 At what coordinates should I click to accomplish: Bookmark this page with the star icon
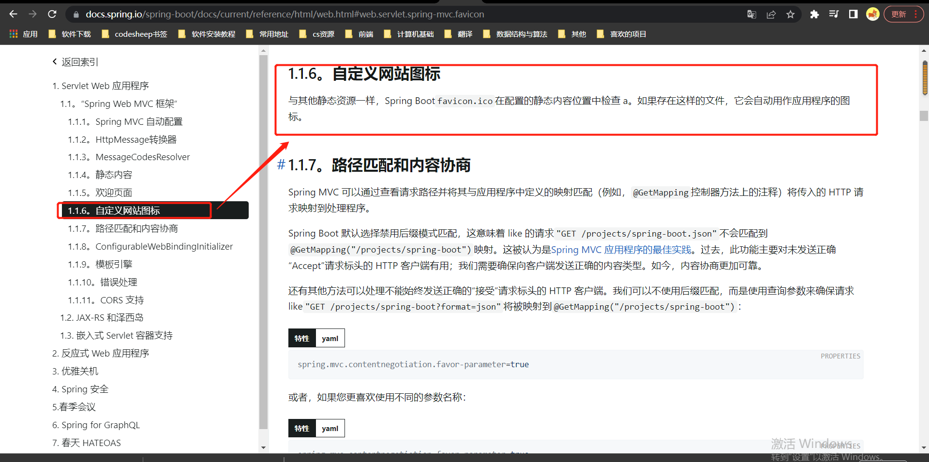[791, 14]
